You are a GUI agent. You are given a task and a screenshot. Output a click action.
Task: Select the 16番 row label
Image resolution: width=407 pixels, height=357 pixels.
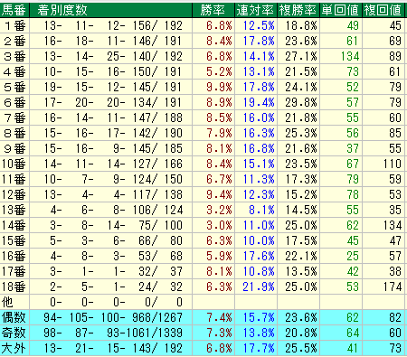(x=14, y=256)
